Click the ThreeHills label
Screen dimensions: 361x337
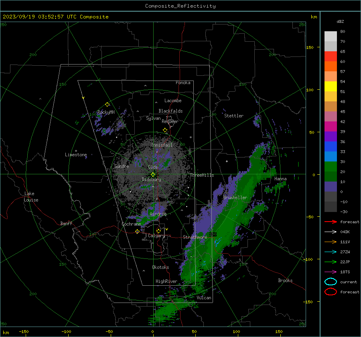[202, 175]
